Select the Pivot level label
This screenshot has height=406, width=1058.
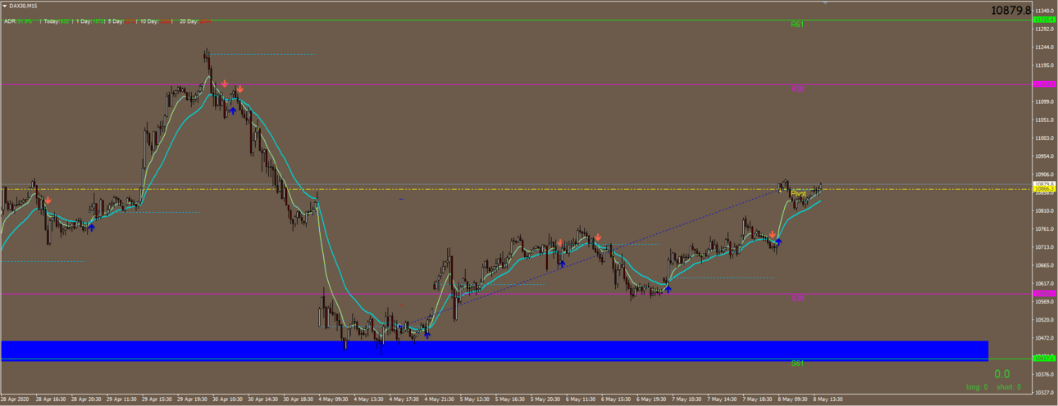tap(798, 194)
